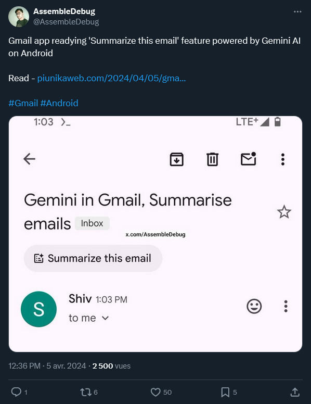
Task: Toggle retweet on the post
Action: click(86, 392)
